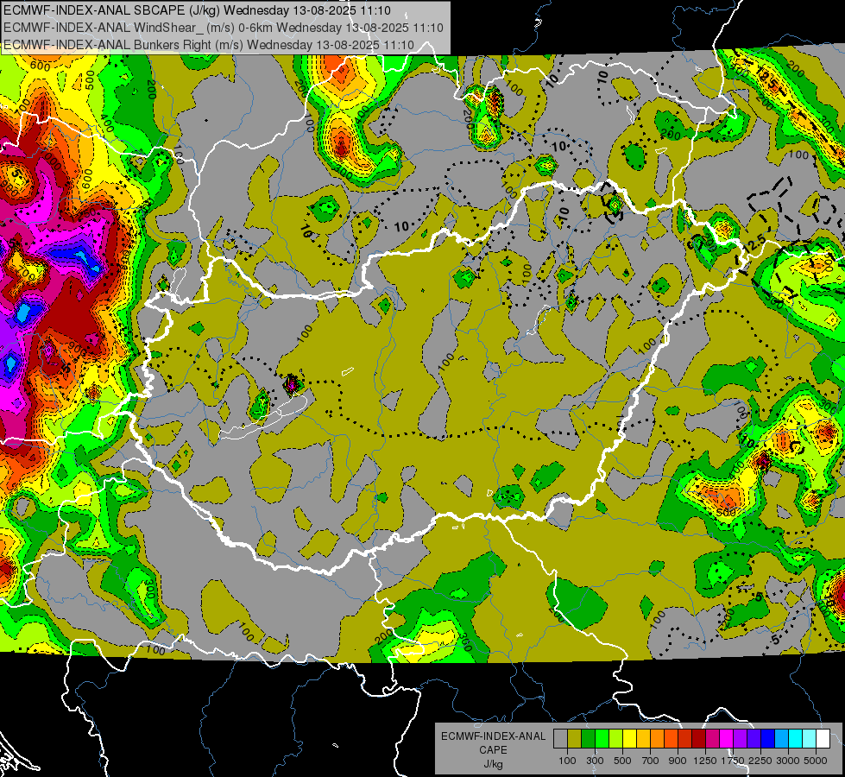This screenshot has width=845, height=777.
Task: Click the 1250 value on legend scale
Action: [705, 761]
